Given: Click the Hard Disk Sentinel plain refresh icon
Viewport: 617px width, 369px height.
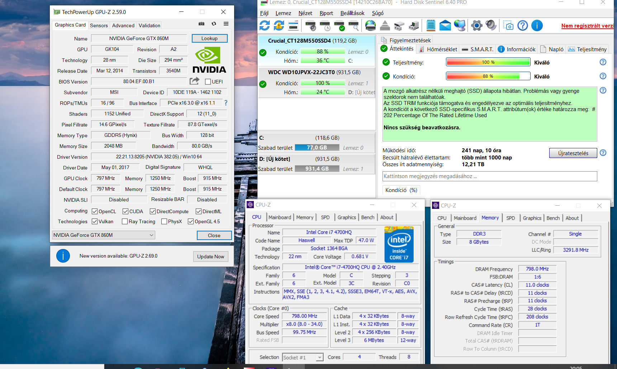Looking at the screenshot, I should [x=265, y=26].
